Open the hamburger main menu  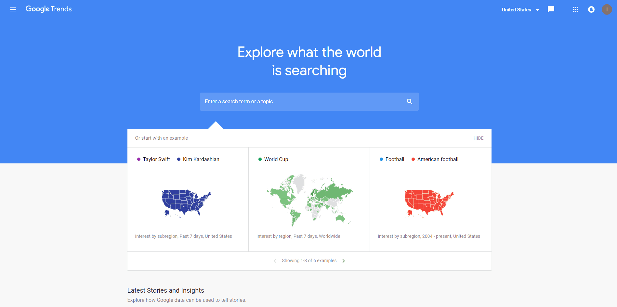(x=13, y=9)
